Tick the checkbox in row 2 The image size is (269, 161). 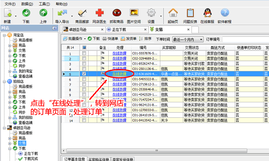tap(84, 58)
